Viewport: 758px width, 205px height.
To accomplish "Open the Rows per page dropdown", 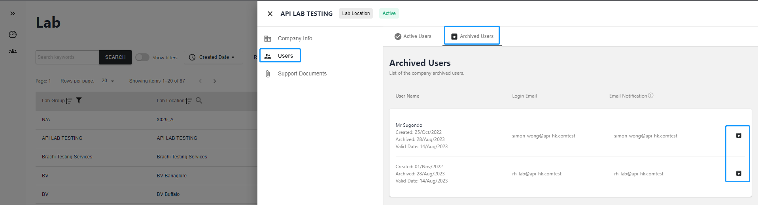I will (x=108, y=81).
